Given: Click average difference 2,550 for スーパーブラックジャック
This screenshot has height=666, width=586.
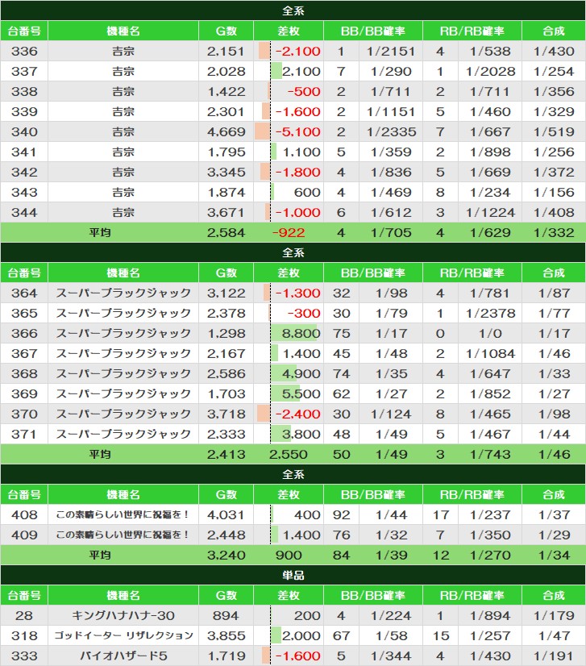Looking at the screenshot, I should [x=289, y=455].
